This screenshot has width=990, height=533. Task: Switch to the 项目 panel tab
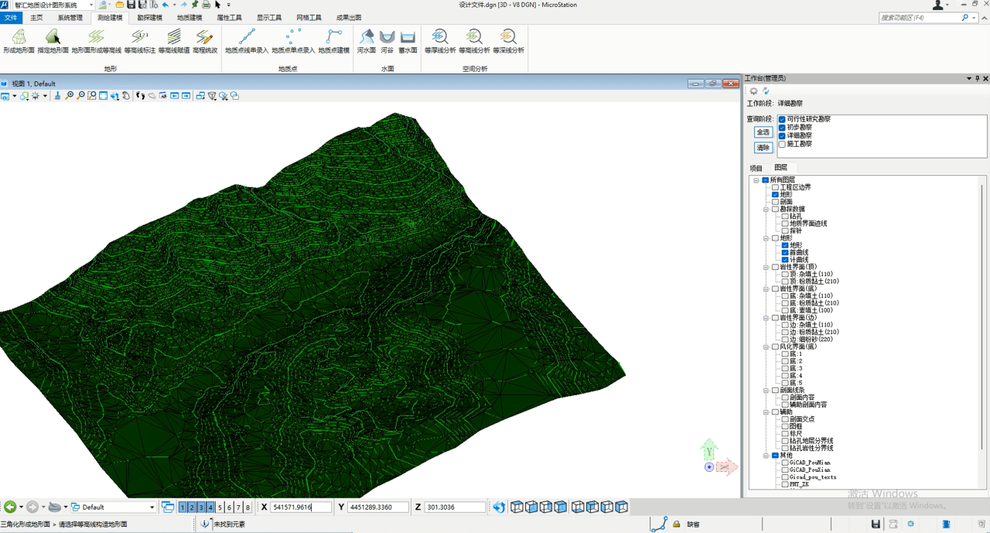(756, 168)
